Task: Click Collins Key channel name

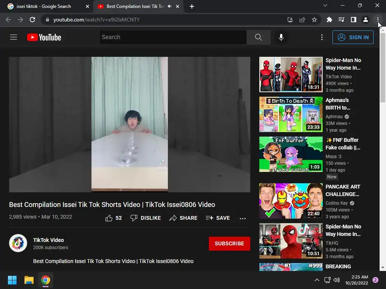Action: pyautogui.click(x=337, y=203)
